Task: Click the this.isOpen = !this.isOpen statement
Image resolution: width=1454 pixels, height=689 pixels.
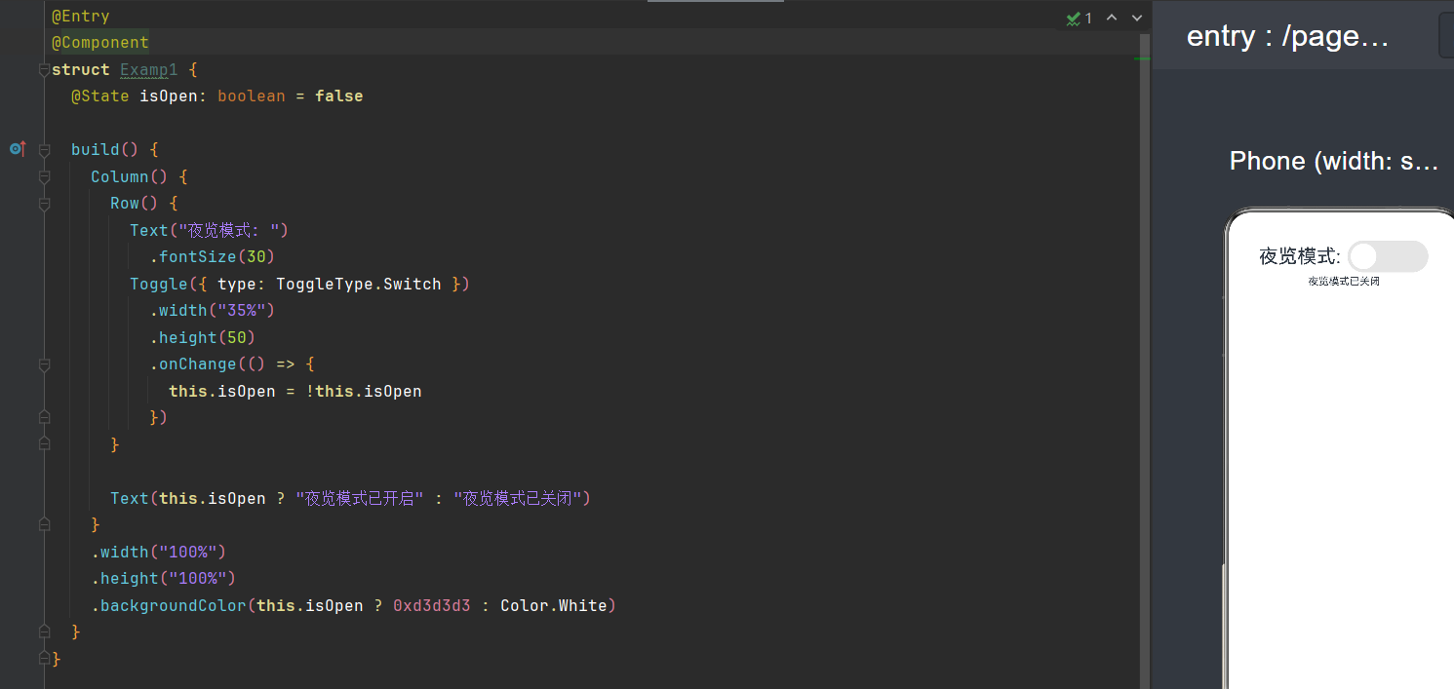Action: 295,391
